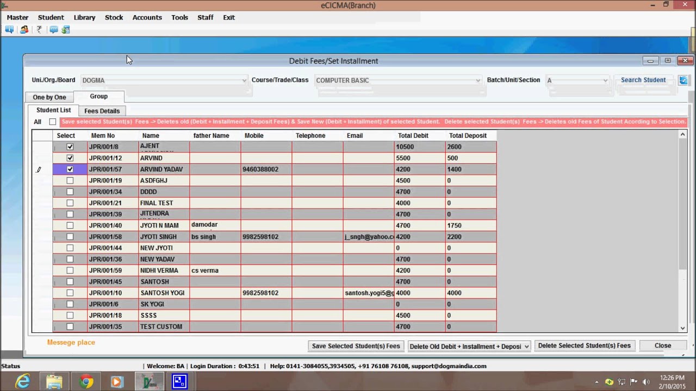Click Delete Selected Student(s) Fees button
Image resolution: width=696 pixels, height=391 pixels.
(x=585, y=345)
